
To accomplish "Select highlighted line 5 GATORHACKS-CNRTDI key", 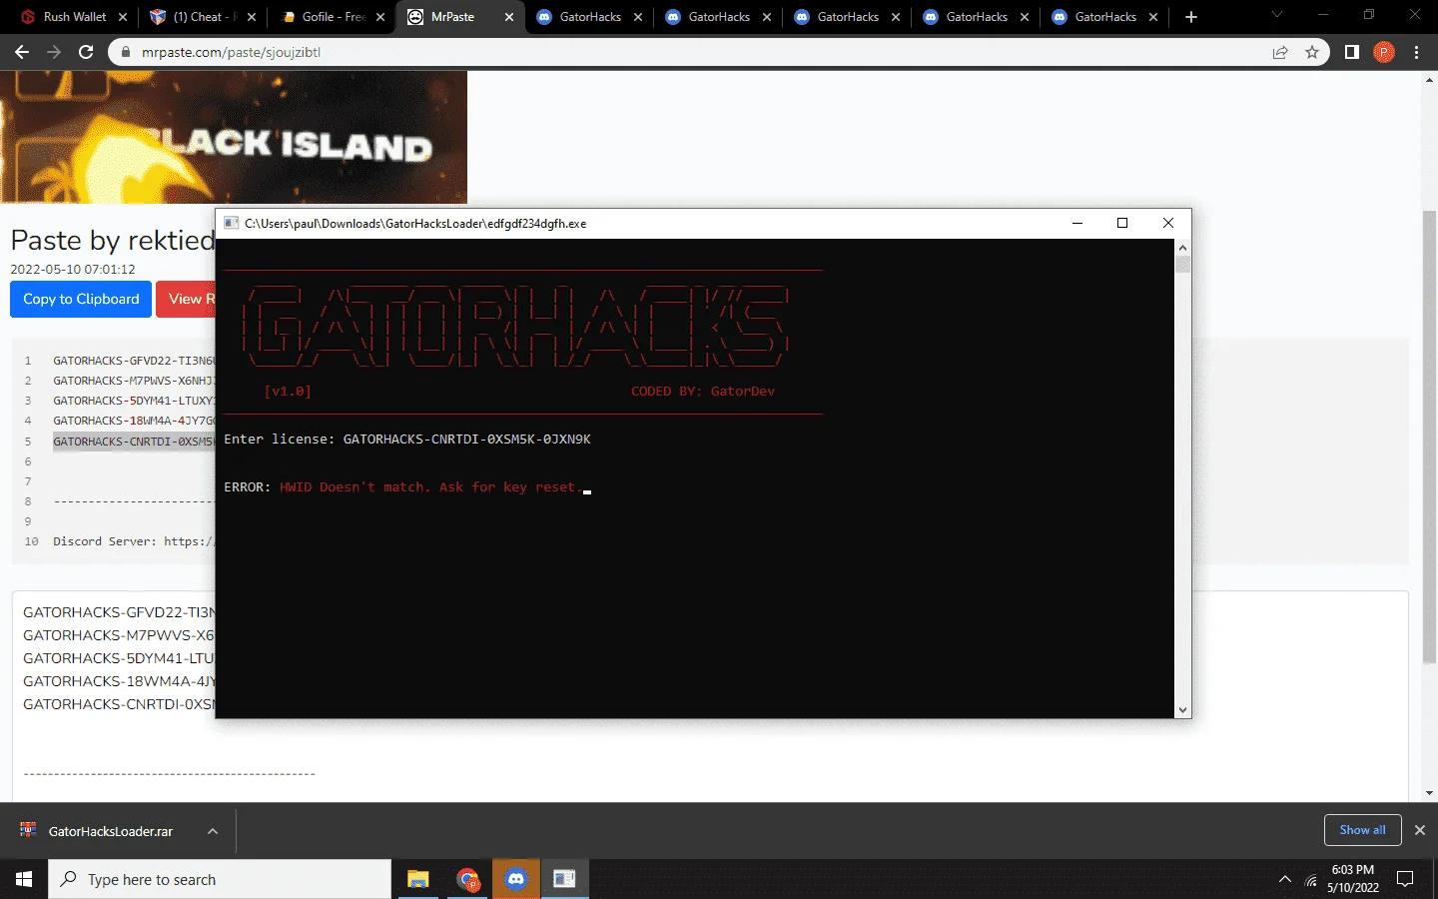I will (x=134, y=442).
